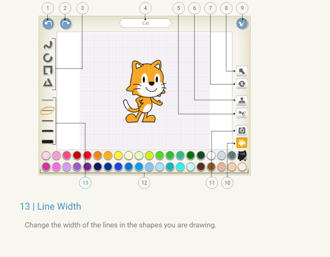The width and height of the screenshot is (330, 257).
Task: Pick the duplicate stamp tool
Action: click(242, 101)
